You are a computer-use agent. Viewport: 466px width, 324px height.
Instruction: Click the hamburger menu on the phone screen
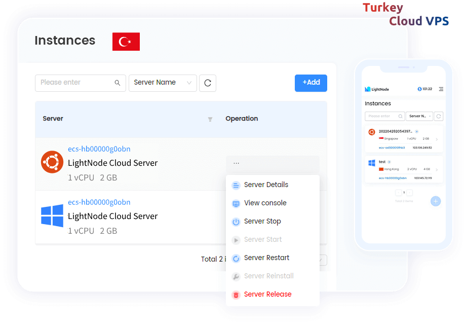pyautogui.click(x=441, y=89)
